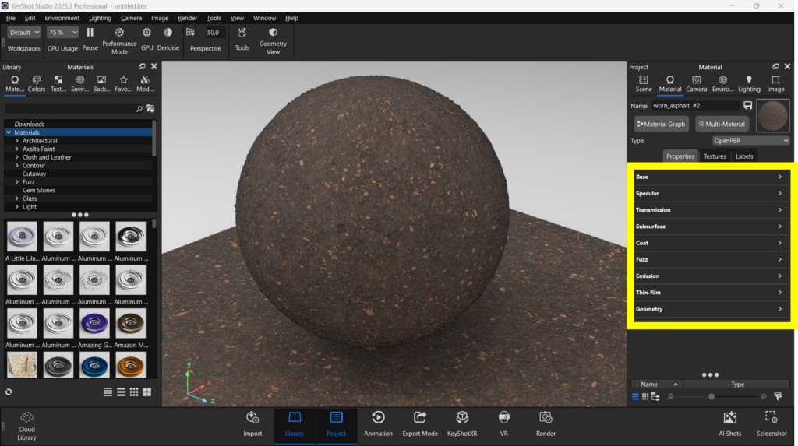Expand the Architectural materials folder

pyautogui.click(x=17, y=141)
